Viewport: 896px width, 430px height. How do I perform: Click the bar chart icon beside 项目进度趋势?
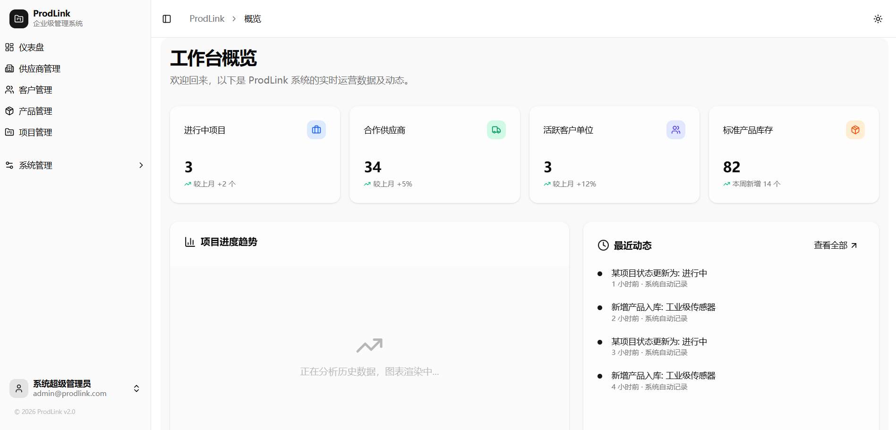[x=190, y=242]
